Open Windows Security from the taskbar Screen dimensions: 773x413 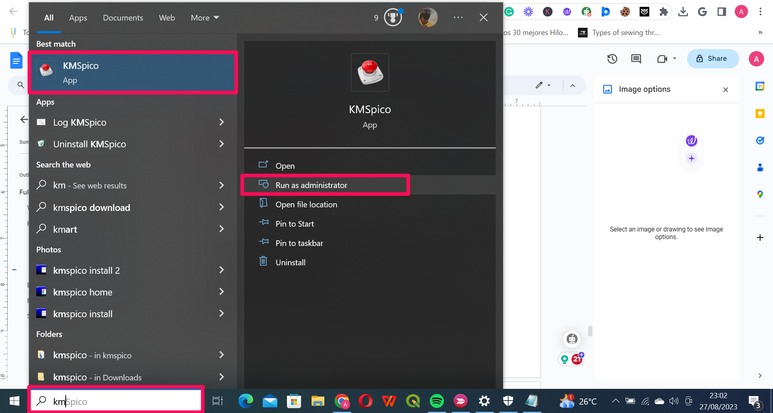(x=508, y=401)
